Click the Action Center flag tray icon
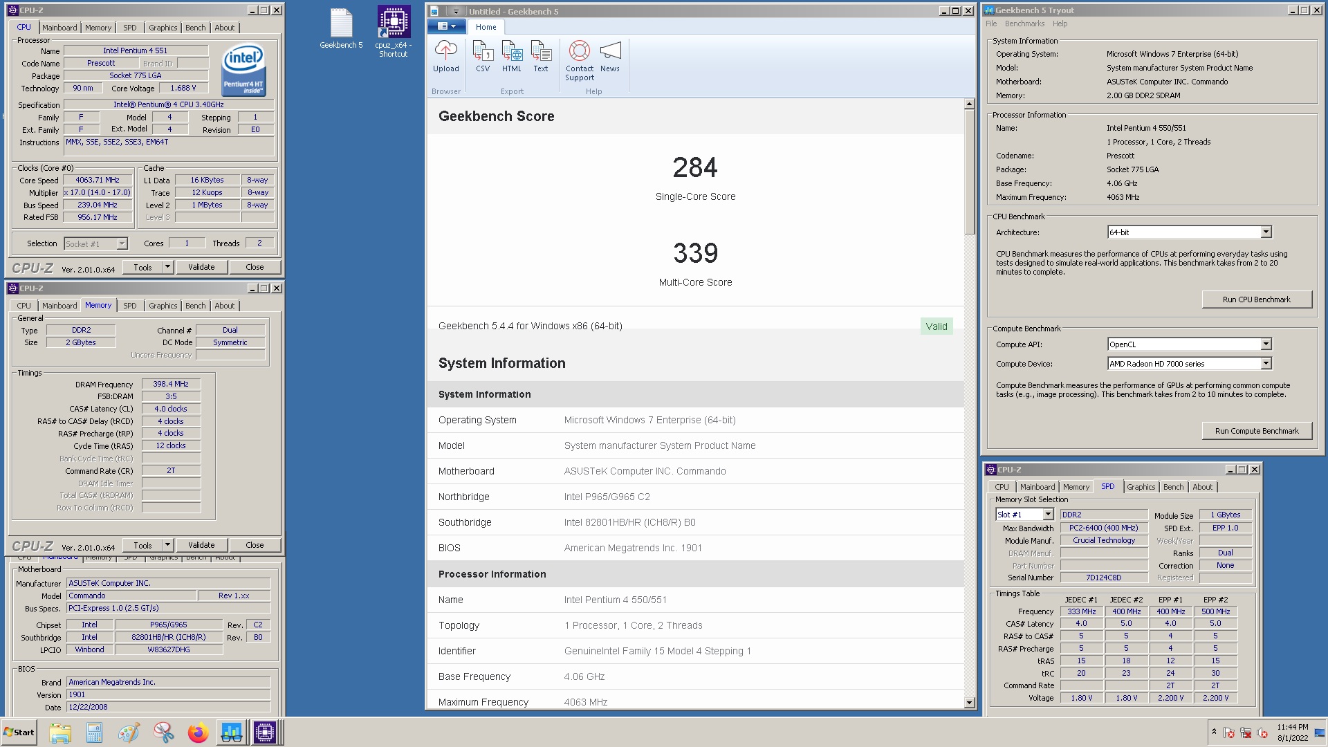The height and width of the screenshot is (747, 1328). pos(1229,733)
